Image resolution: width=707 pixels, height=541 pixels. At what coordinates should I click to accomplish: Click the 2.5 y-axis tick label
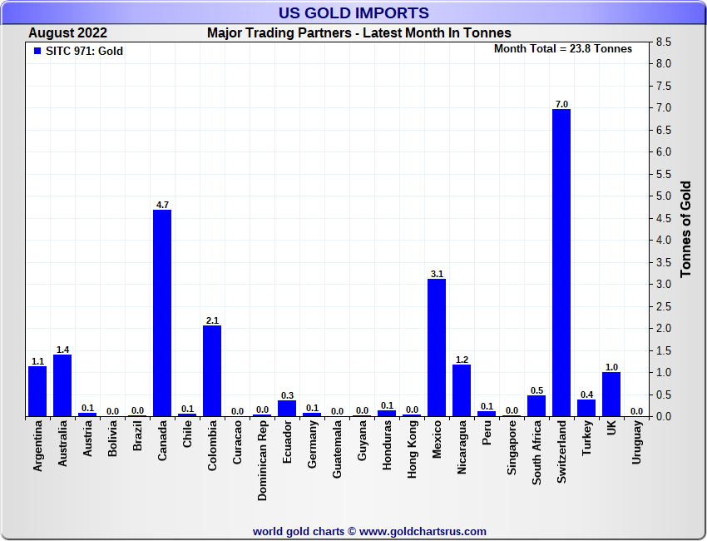(664, 307)
